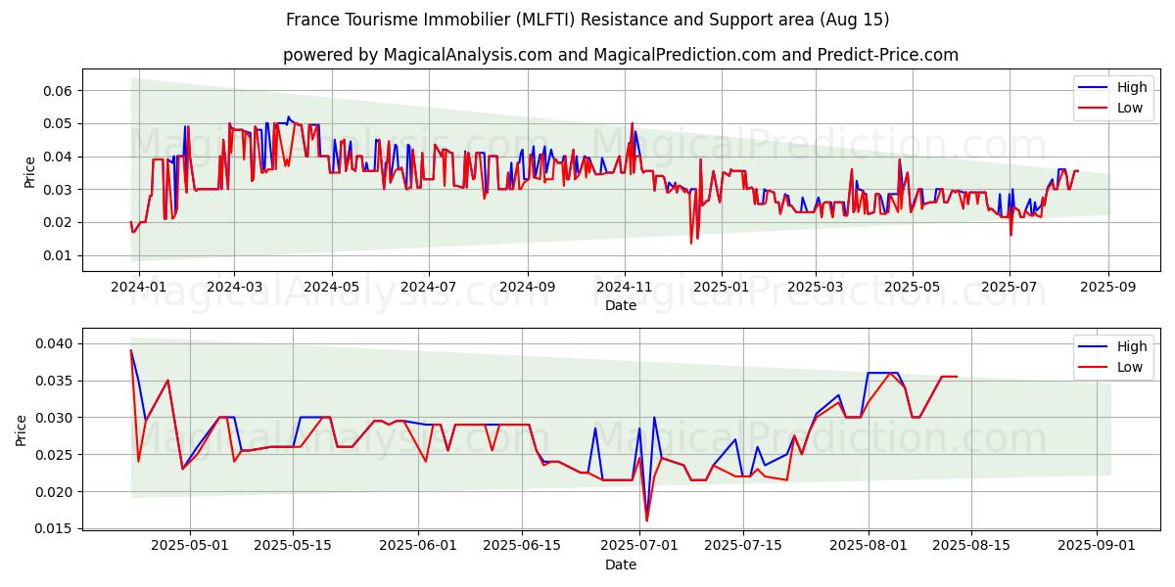Click the 2025-01 tick label on top chart

pyautogui.click(x=721, y=288)
